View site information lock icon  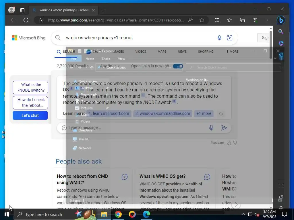click(x=41, y=20)
